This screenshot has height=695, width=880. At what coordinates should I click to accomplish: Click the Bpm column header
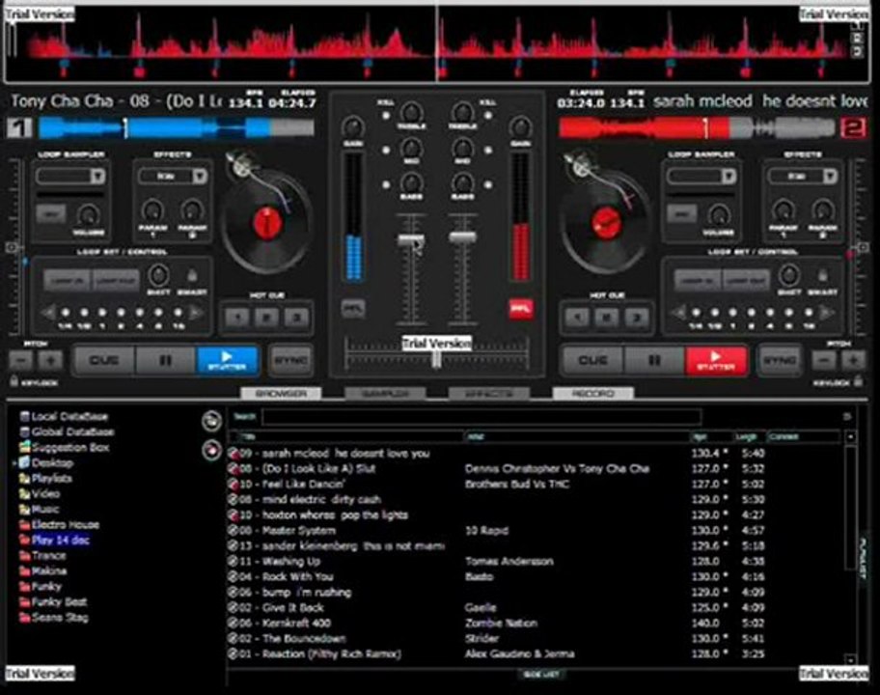click(x=712, y=436)
